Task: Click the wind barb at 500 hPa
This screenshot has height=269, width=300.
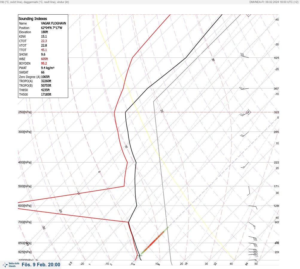Action: (249, 191)
